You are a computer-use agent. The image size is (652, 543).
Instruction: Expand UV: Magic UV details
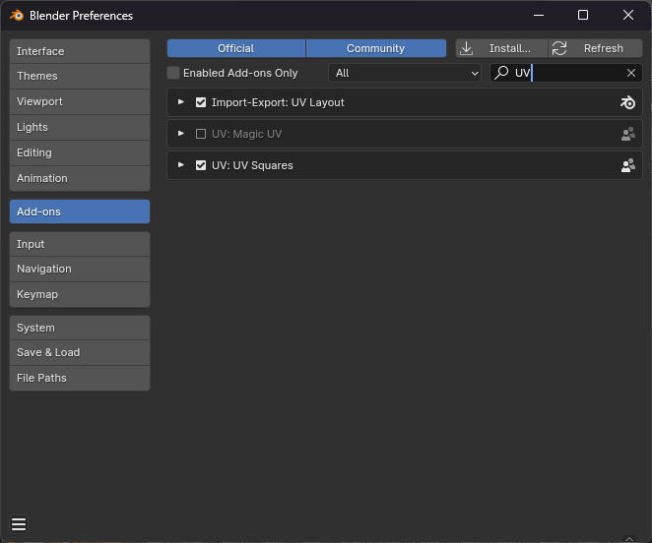pyautogui.click(x=181, y=134)
